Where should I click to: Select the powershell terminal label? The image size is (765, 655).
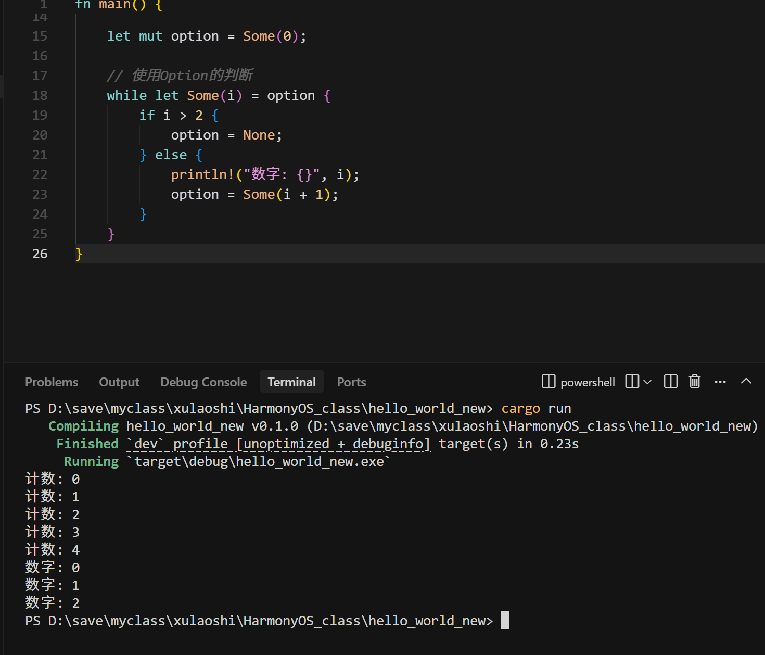[x=588, y=382]
